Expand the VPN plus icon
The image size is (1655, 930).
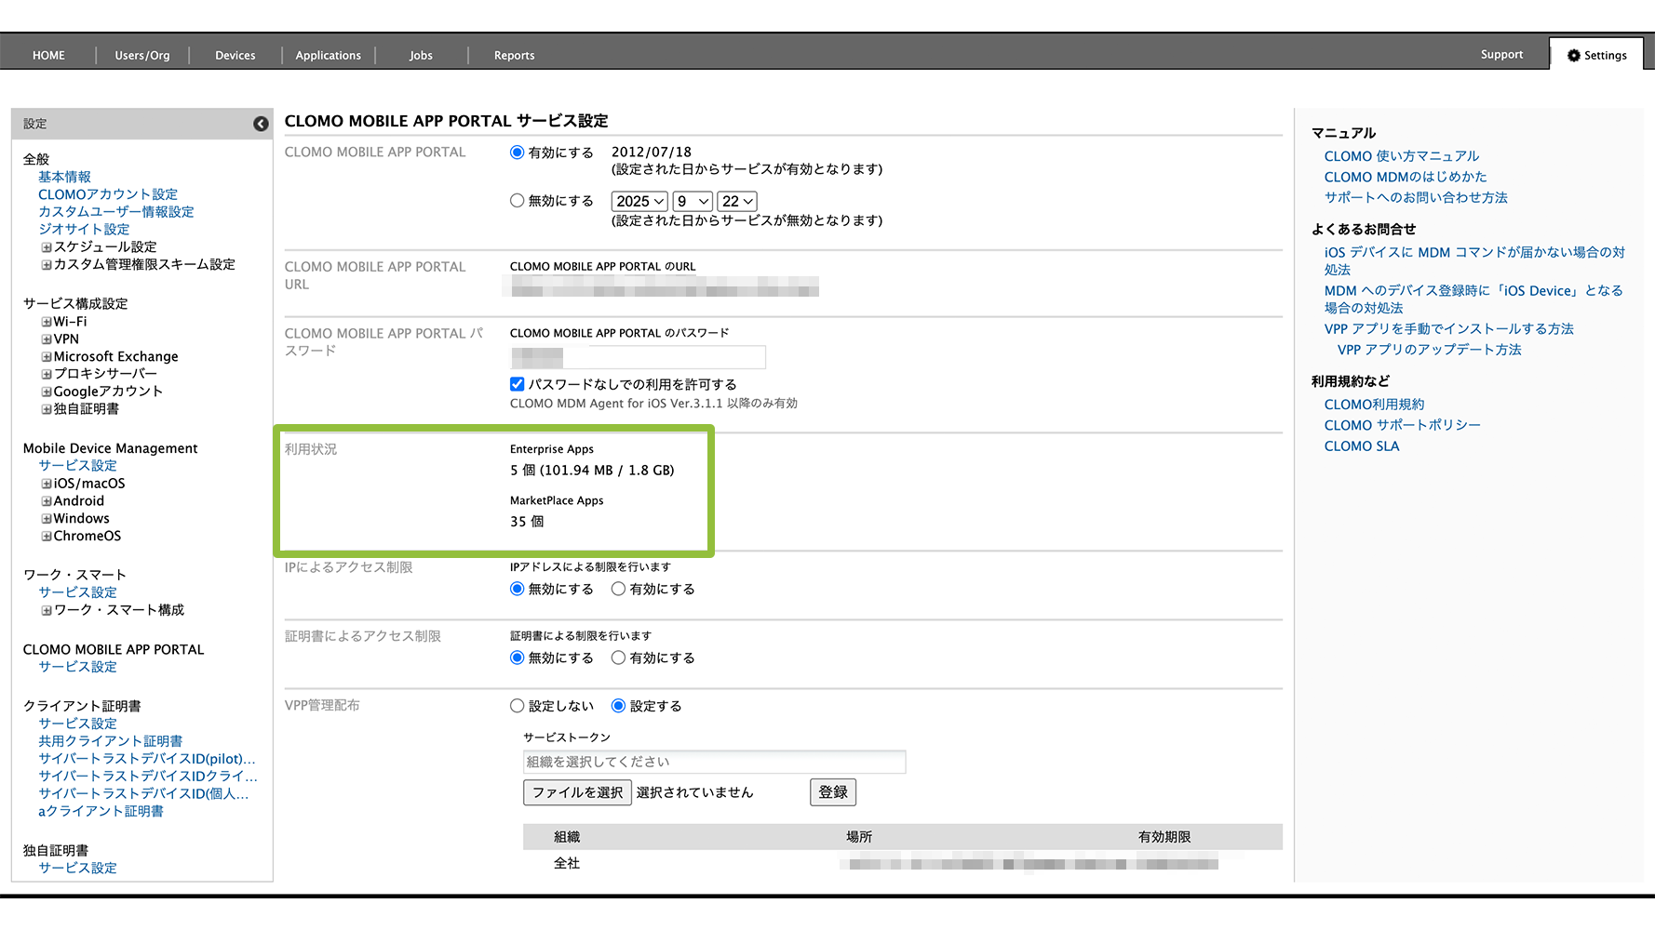tap(46, 339)
